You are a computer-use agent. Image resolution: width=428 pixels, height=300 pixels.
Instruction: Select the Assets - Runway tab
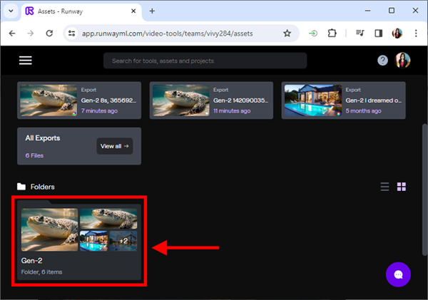(x=81, y=11)
